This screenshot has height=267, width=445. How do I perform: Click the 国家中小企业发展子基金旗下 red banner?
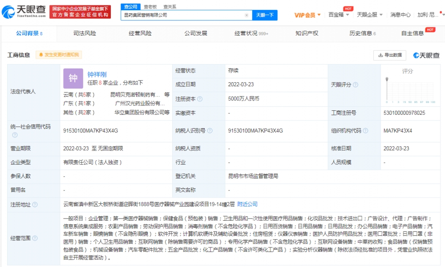pyautogui.click(x=80, y=12)
